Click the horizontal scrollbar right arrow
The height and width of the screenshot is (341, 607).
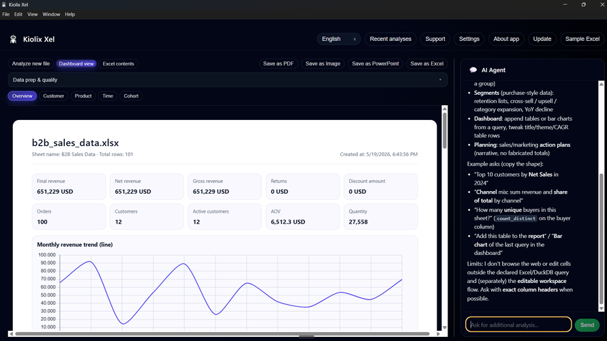[439, 333]
